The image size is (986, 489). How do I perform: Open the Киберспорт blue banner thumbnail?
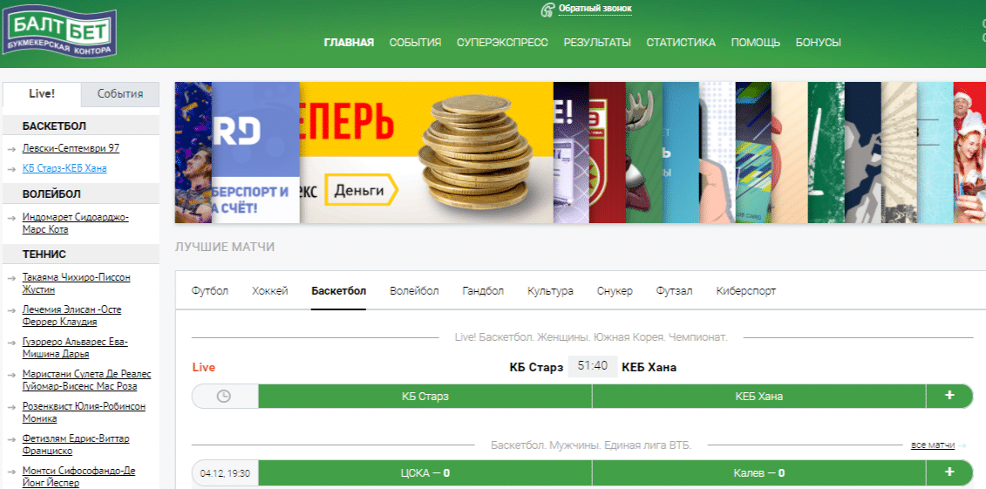coord(255,153)
